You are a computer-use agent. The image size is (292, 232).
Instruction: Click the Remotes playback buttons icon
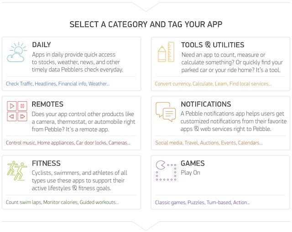click(x=17, y=111)
